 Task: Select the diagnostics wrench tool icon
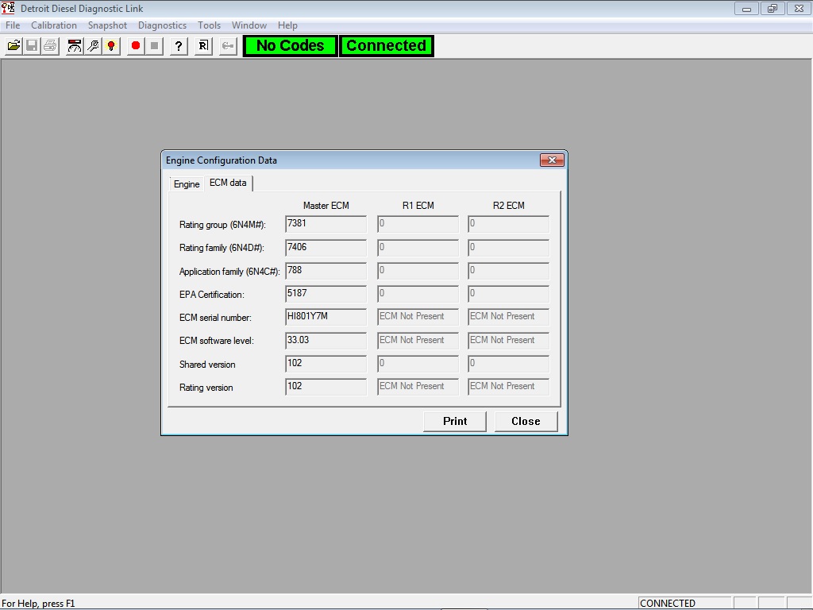(92, 45)
